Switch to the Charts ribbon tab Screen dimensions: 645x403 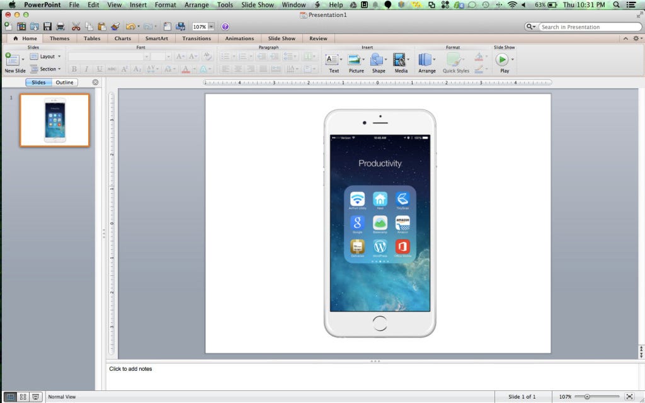click(123, 38)
